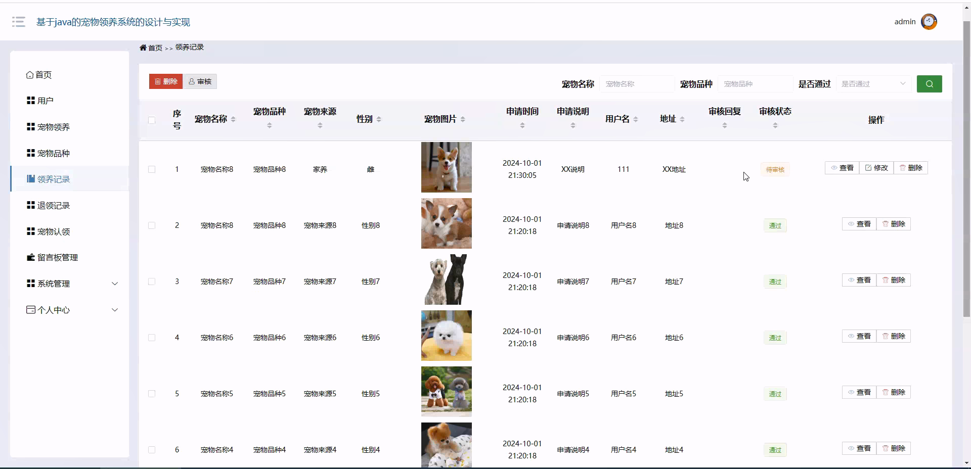Open 留言板管理 from the sidebar
Image resolution: width=971 pixels, height=469 pixels.
[69, 257]
